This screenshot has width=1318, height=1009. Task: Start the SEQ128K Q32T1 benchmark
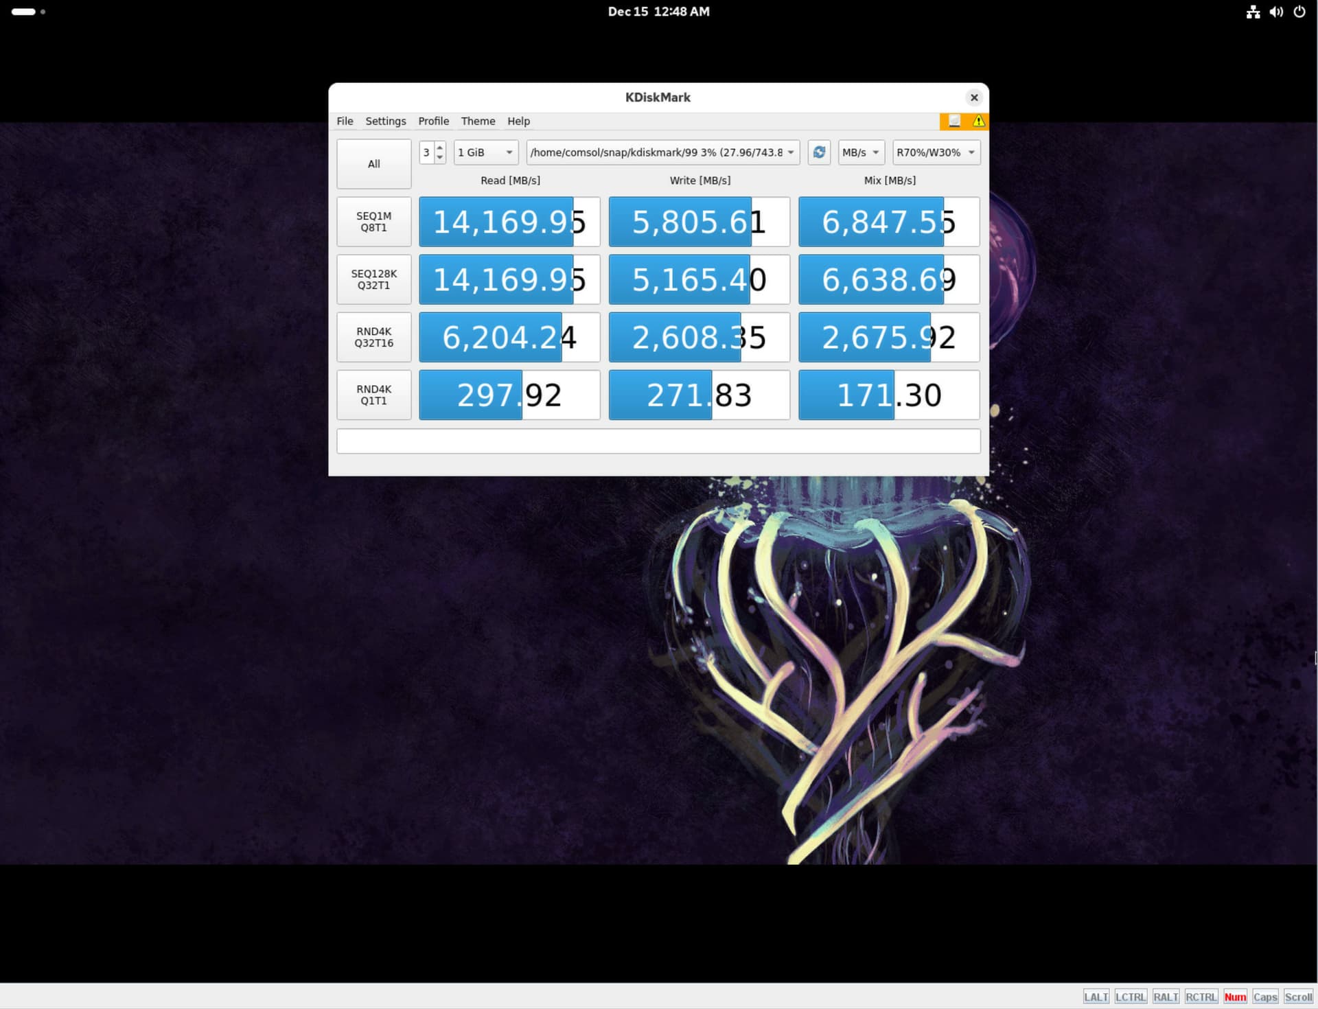click(374, 279)
